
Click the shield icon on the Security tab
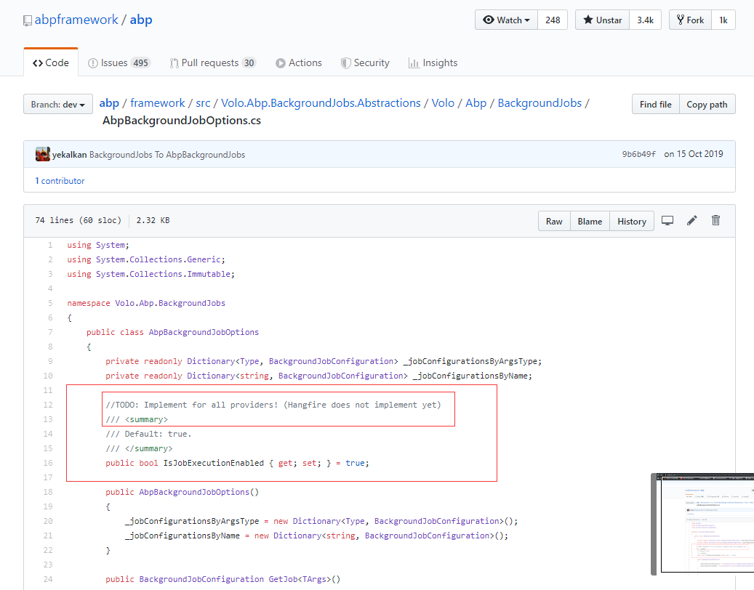(347, 62)
